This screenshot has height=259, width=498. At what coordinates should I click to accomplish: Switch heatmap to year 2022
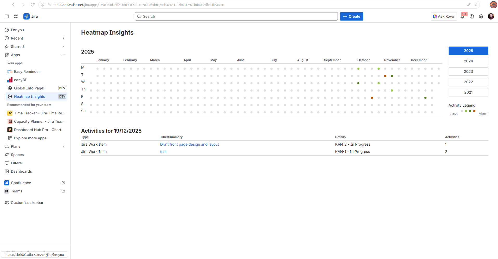point(468,82)
